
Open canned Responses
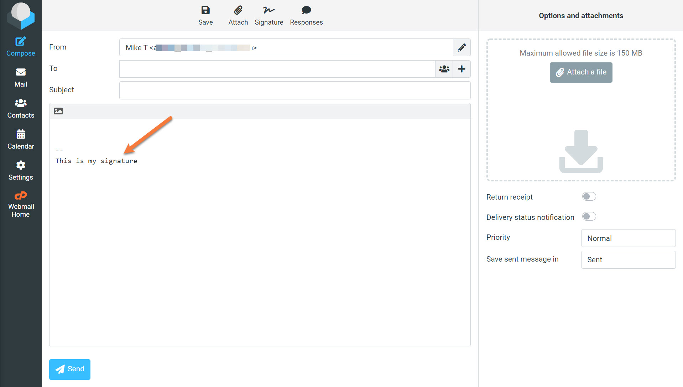[x=306, y=15]
